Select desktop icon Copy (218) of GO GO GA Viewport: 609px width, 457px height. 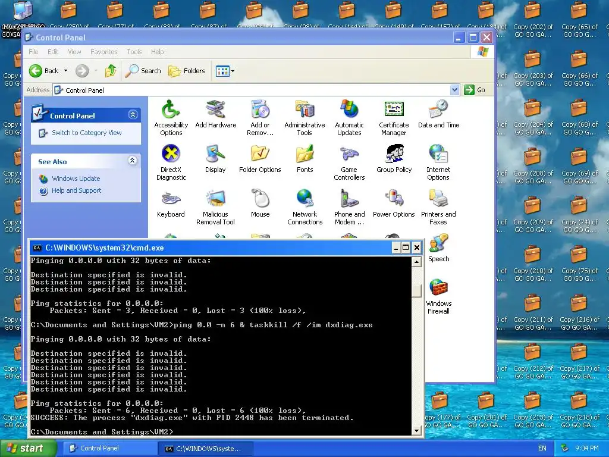(x=579, y=410)
